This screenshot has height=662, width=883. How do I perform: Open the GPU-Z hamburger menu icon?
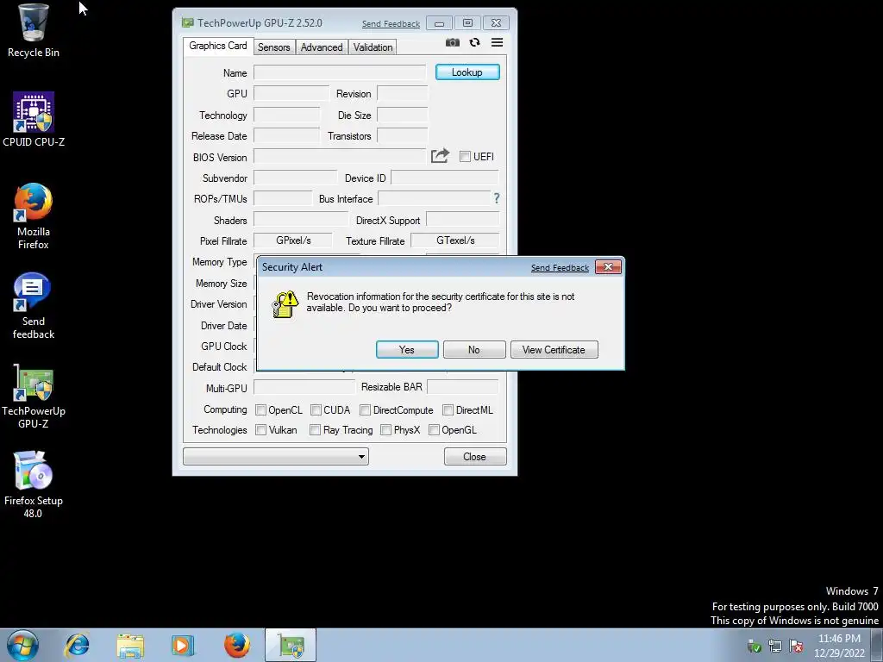tap(497, 42)
